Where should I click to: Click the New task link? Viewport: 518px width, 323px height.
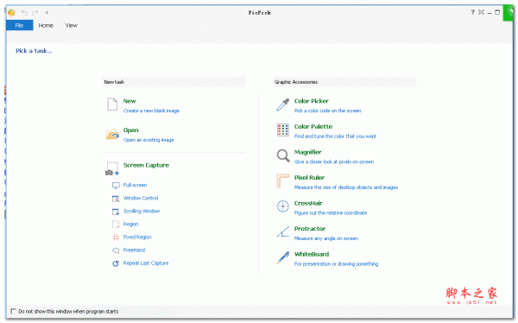point(129,101)
